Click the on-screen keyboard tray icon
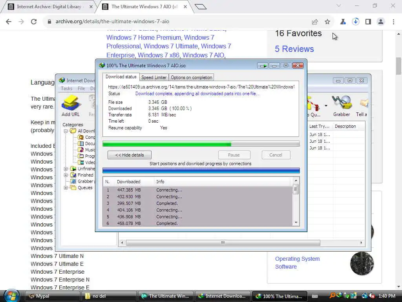Screen dimensions: 402x302 click(x=315, y=296)
